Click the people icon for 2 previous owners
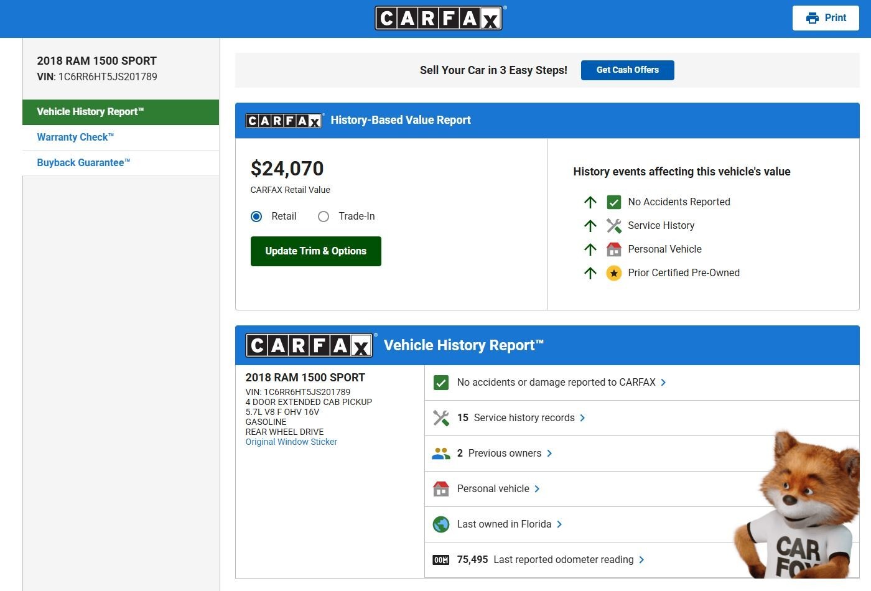871x591 pixels. click(441, 454)
